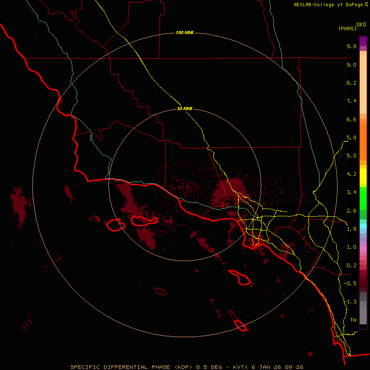The width and height of the screenshot is (370, 370).
Task: Click the -0.5 legend value
Action: tap(350, 284)
